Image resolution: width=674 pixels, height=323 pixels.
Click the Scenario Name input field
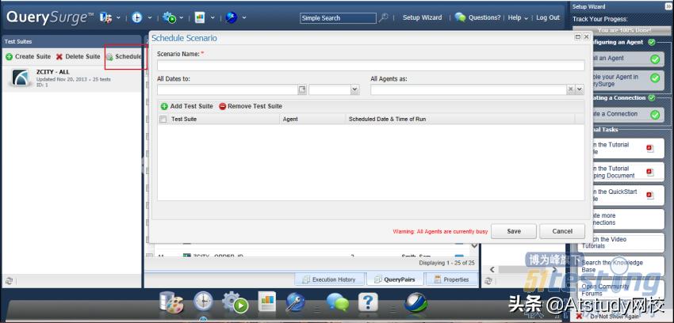click(x=370, y=65)
